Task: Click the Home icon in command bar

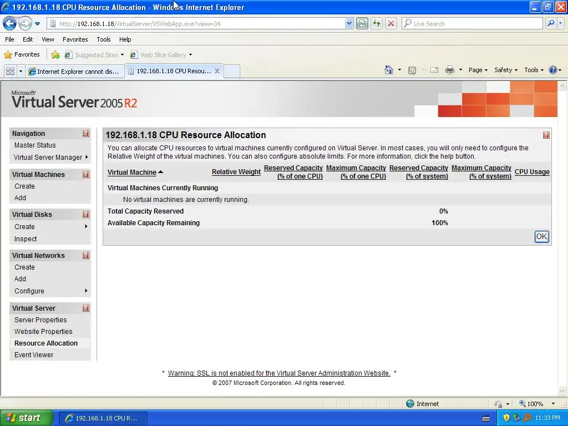Action: point(389,70)
